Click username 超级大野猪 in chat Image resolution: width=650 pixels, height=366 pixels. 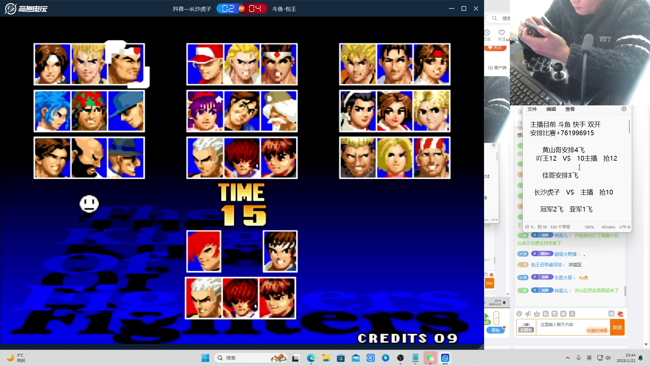pos(566,254)
